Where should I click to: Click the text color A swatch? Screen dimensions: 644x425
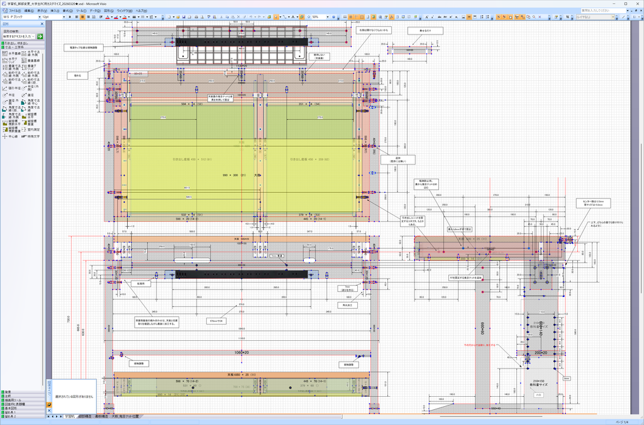pyautogui.click(x=108, y=17)
